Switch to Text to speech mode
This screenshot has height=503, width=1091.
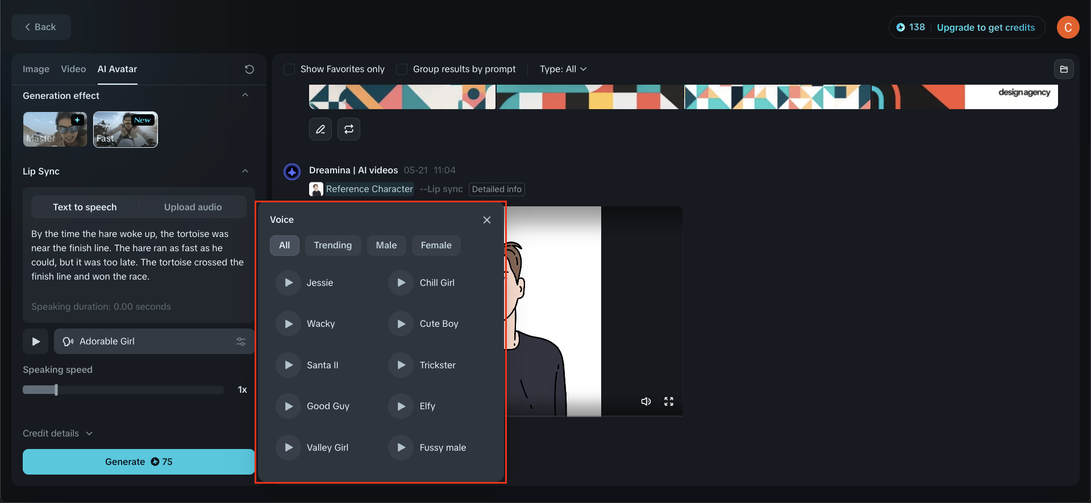pyautogui.click(x=85, y=207)
